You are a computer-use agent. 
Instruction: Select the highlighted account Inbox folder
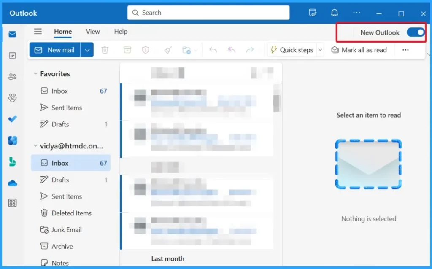tap(71, 163)
